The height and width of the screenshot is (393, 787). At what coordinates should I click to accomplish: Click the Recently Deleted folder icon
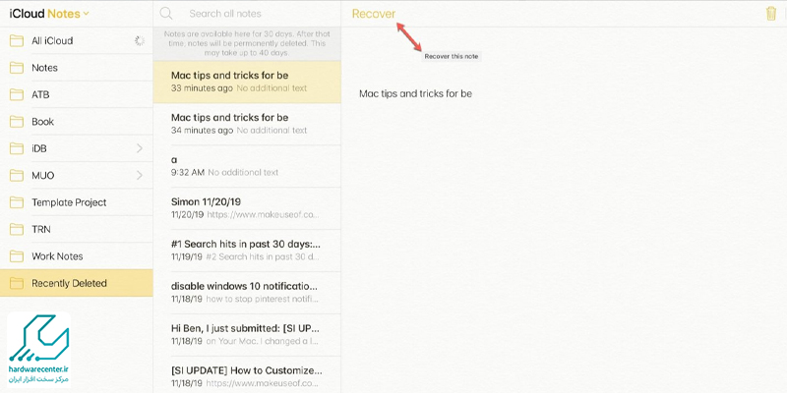[x=17, y=283]
